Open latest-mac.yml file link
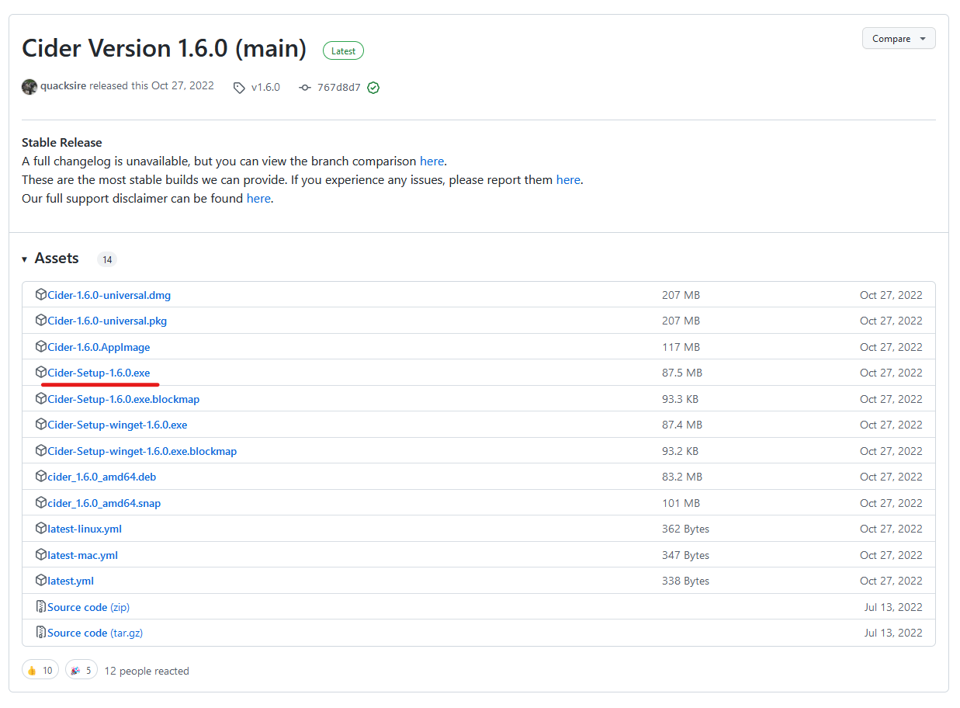The image size is (960, 708). pyautogui.click(x=82, y=555)
